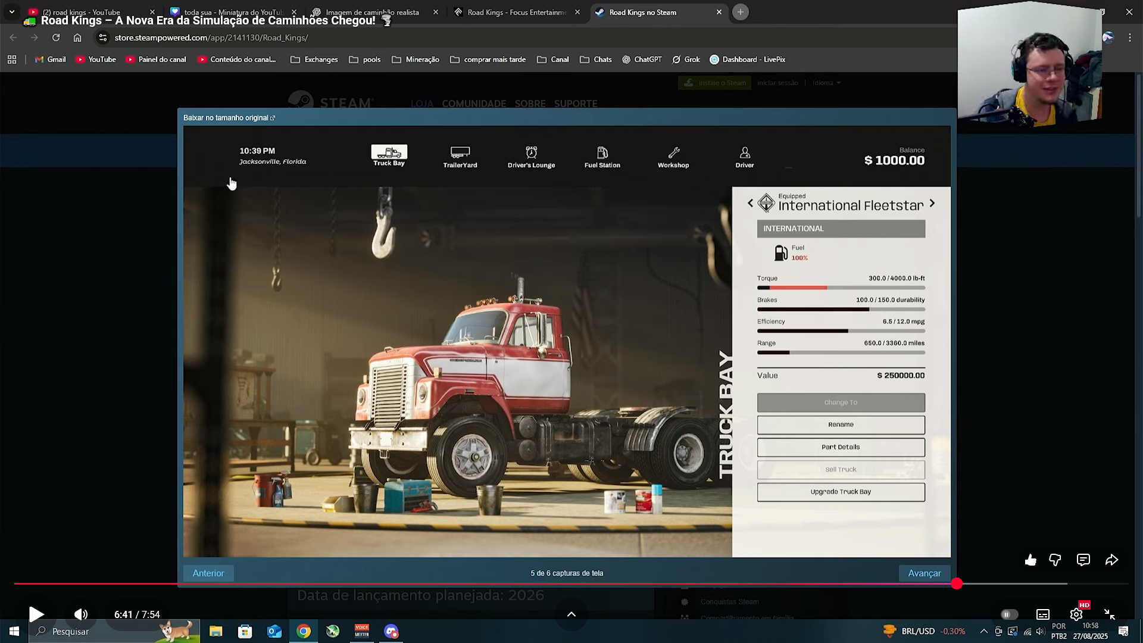
Task: Open the Truck Bay section icon
Action: pos(389,152)
